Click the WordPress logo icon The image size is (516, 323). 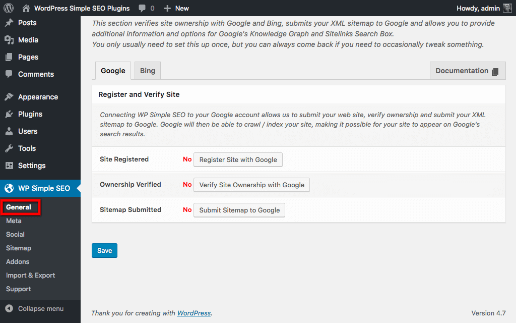[8, 8]
